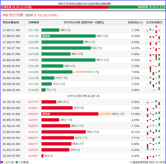
Task: Click percentage 10.12% cell
Action: point(135,132)
